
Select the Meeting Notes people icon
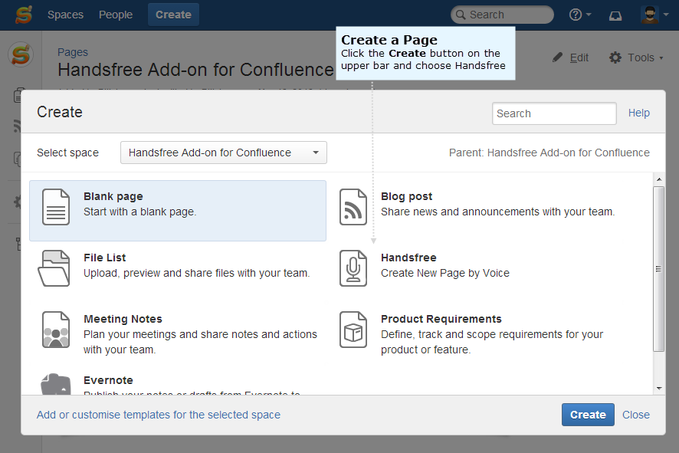click(x=56, y=330)
